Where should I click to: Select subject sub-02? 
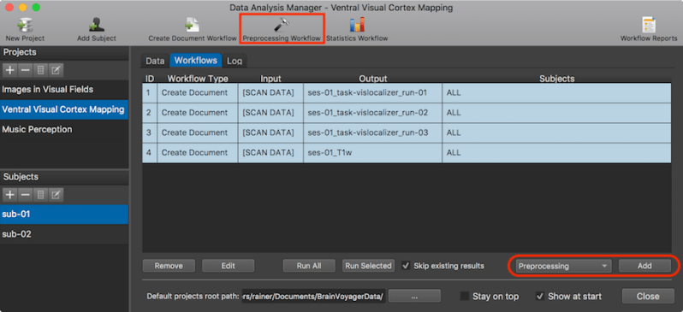coord(64,234)
